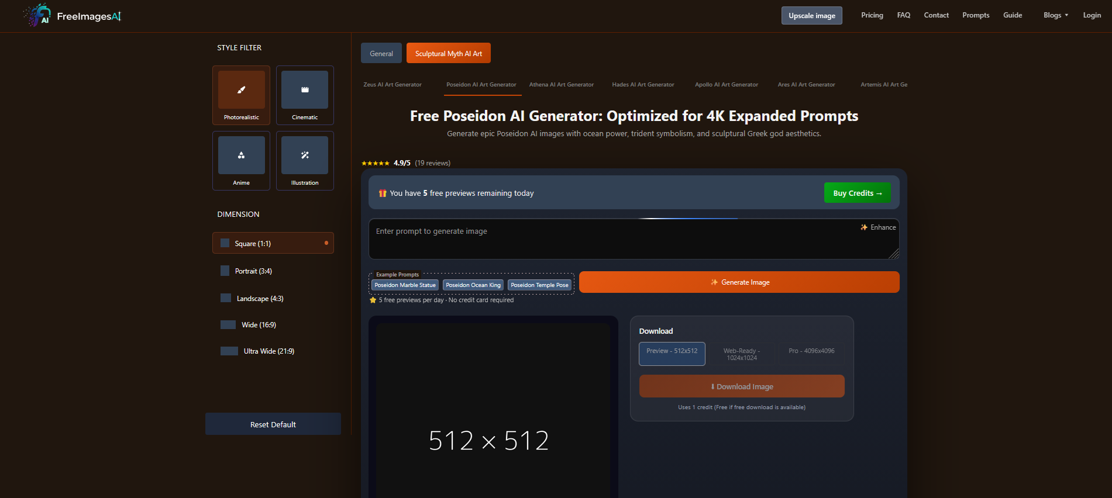The width and height of the screenshot is (1112, 498).
Task: Click the FreeImagesAI logo icon
Action: 37,15
